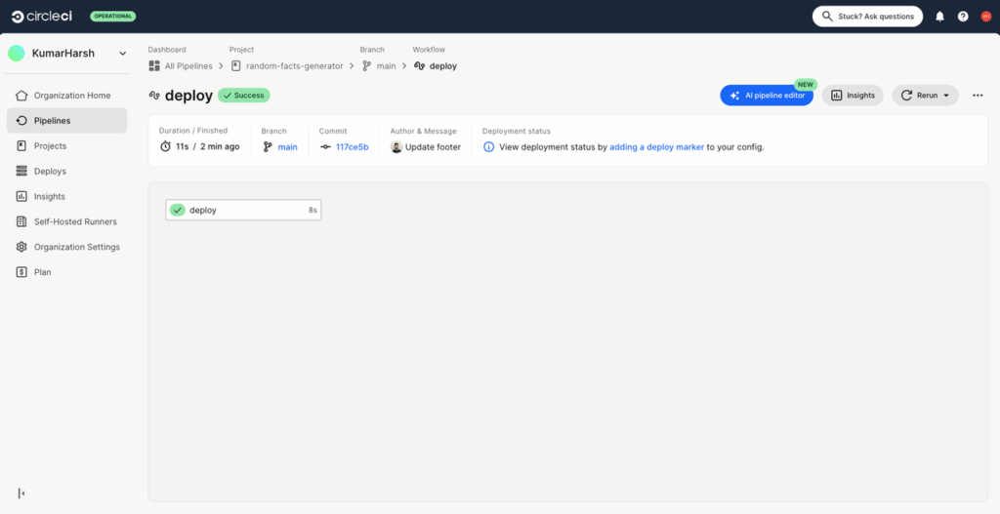Click the Success status badge

(x=243, y=96)
